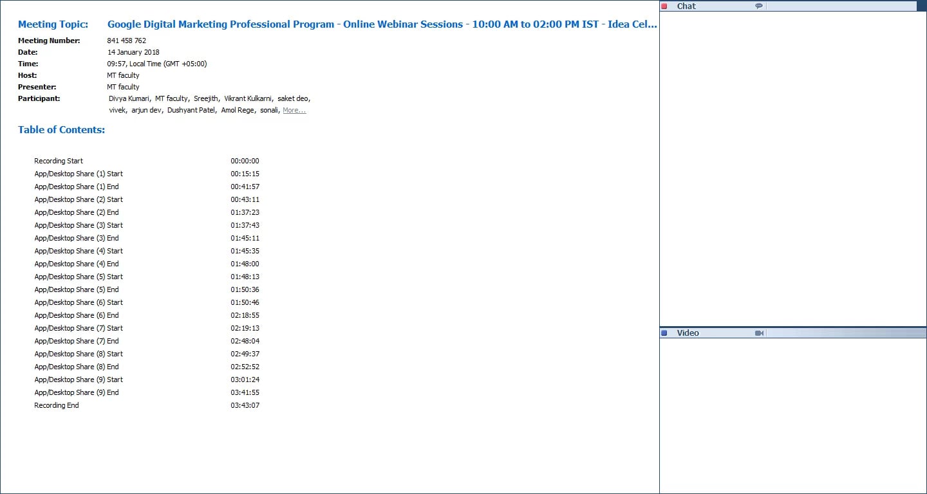Click timestamp 01:37:23
The height and width of the screenshot is (494, 927).
tap(245, 213)
